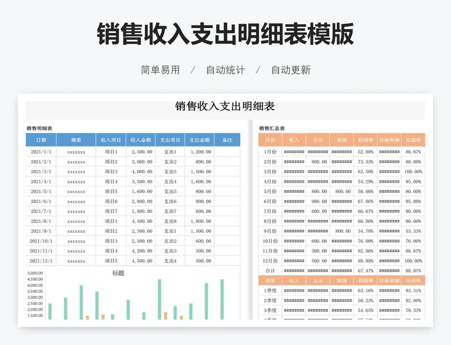
Task: Click the 收入项目 header cell
Action: coord(111,140)
